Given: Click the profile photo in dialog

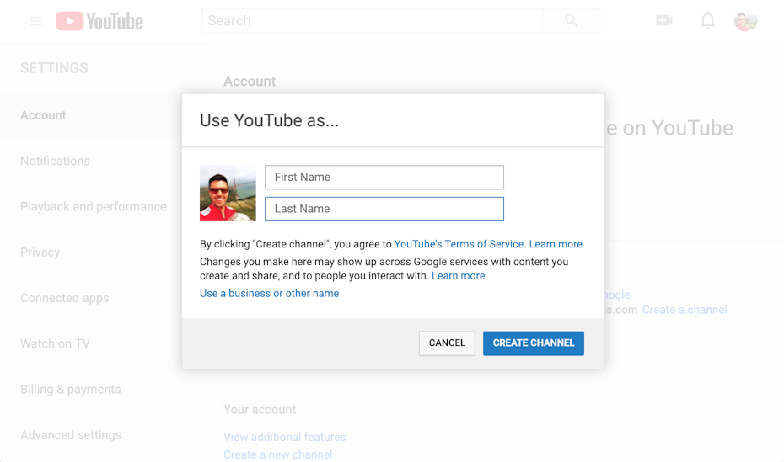Looking at the screenshot, I should point(228,194).
